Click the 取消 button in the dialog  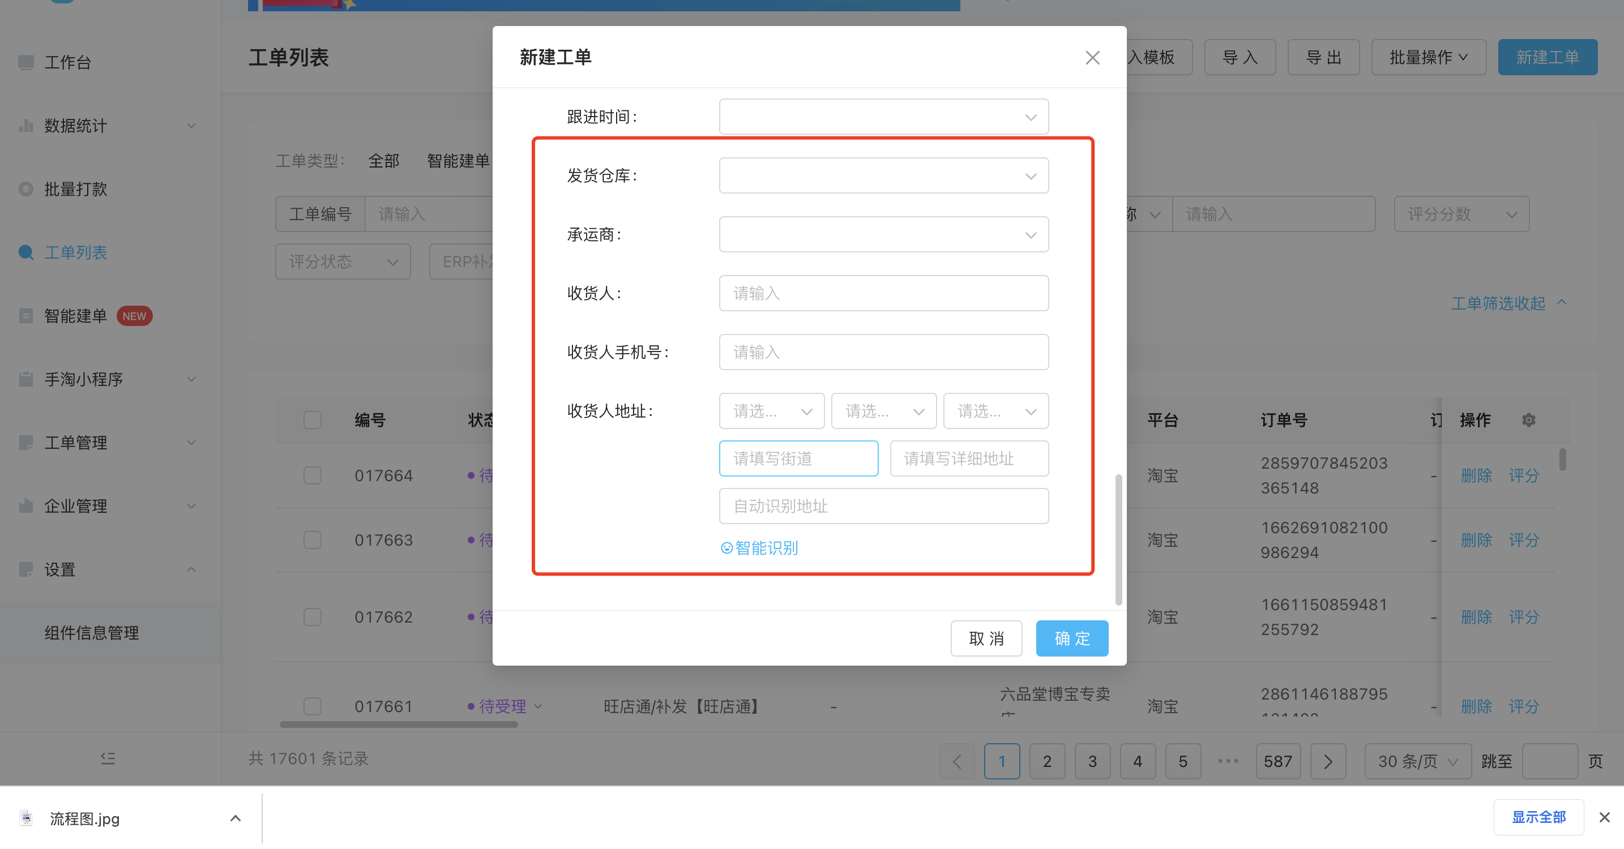986,638
